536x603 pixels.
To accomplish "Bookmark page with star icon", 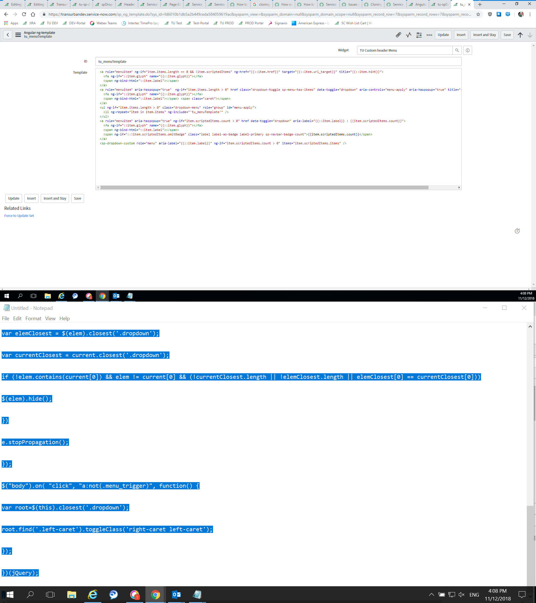I will pos(478,14).
